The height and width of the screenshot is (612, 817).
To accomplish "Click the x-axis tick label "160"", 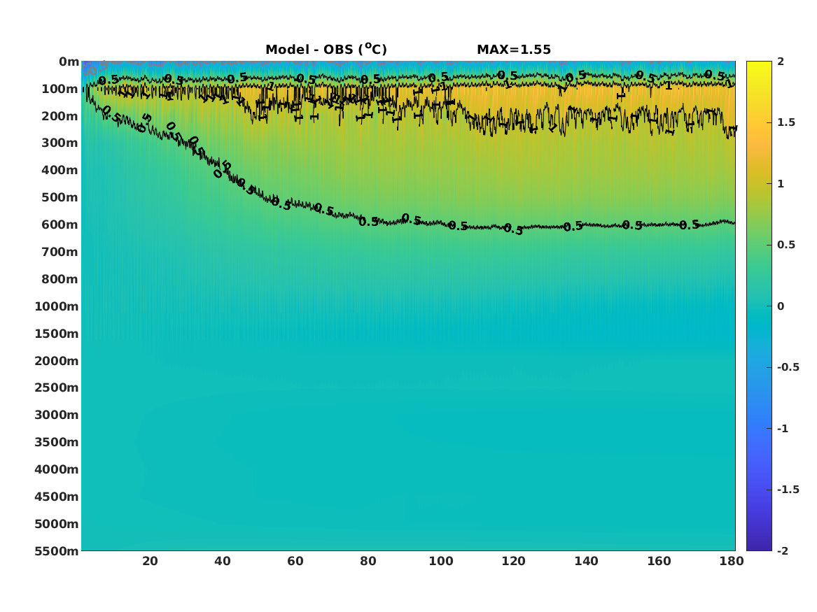I will [x=659, y=561].
